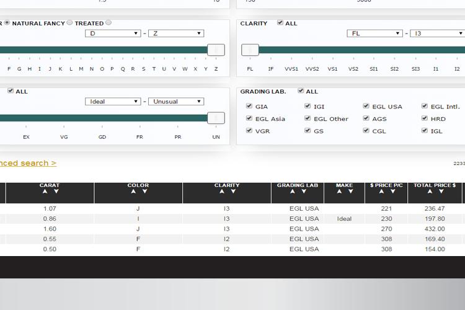Click total price 154.00 in results
The height and width of the screenshot is (310, 465).
435,249
